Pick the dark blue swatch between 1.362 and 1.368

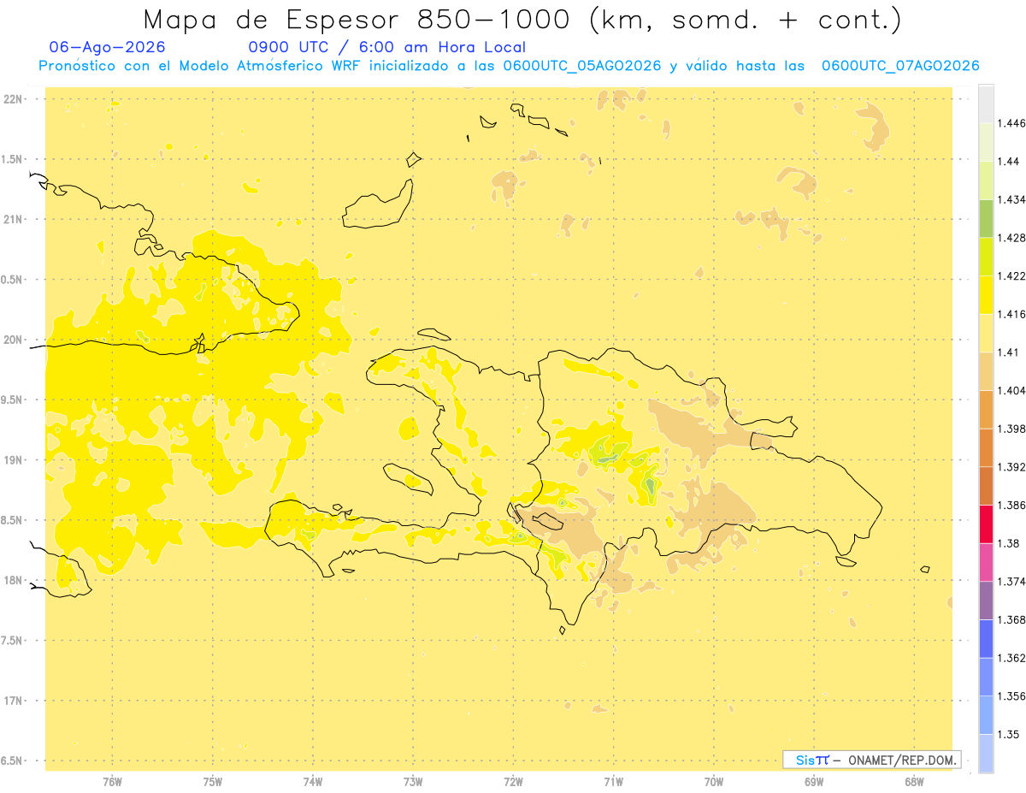[x=986, y=638]
